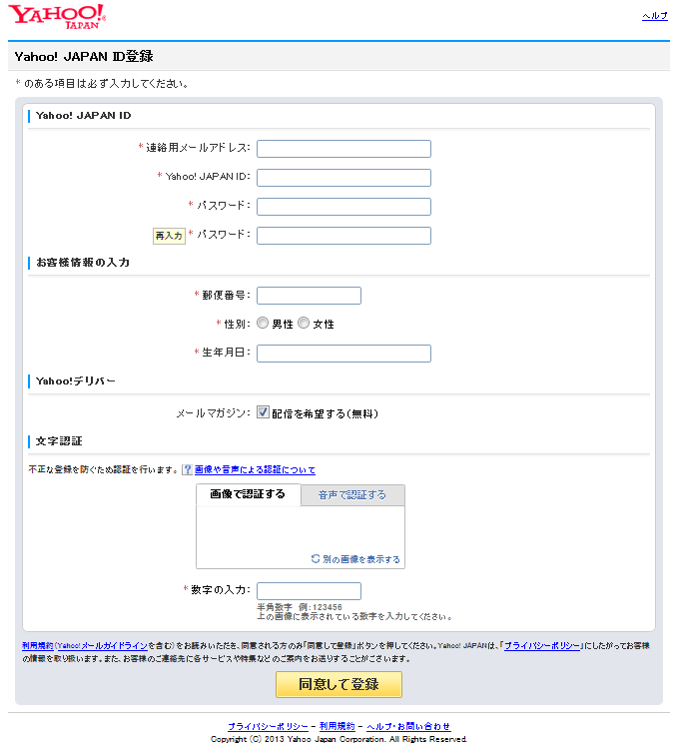Click the メールマガジン label
Viewport: 673px width, 748px height.
point(213,413)
